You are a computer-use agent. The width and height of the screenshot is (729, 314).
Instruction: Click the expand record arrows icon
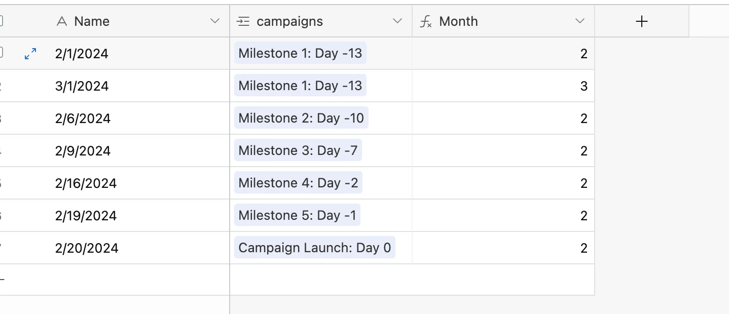point(30,54)
